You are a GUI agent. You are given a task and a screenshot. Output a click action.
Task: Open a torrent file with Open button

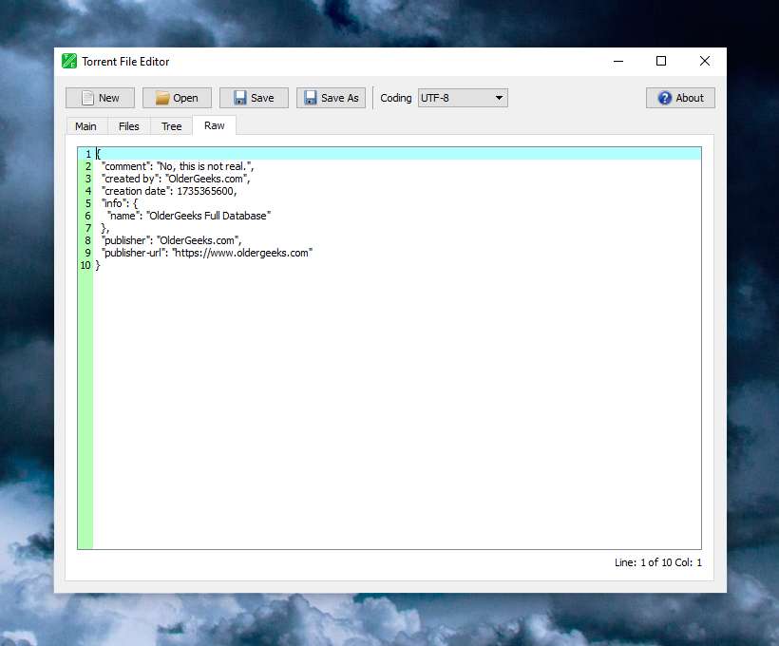pyautogui.click(x=177, y=98)
